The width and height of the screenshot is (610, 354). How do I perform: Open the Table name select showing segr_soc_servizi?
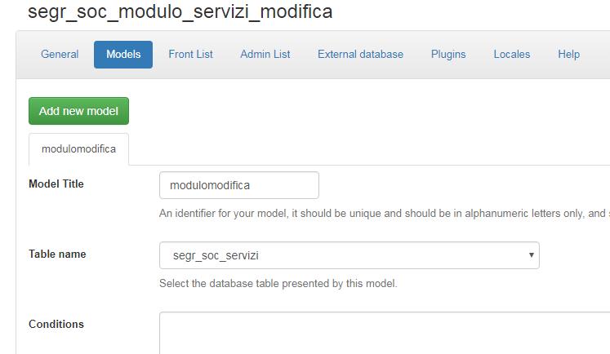pos(350,255)
